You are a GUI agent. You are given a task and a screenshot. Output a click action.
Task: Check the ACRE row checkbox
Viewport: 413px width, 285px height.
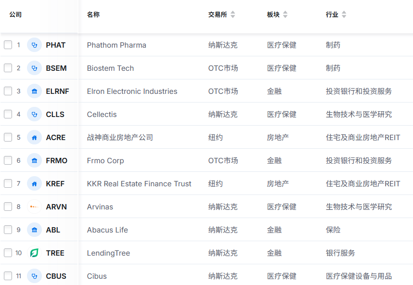(x=8, y=137)
